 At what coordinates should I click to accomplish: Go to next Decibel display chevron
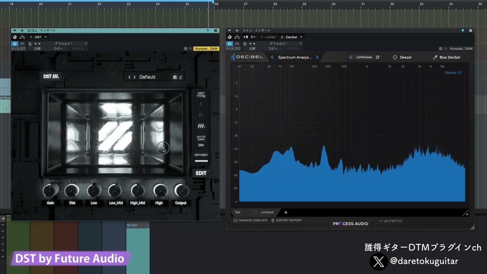317,57
